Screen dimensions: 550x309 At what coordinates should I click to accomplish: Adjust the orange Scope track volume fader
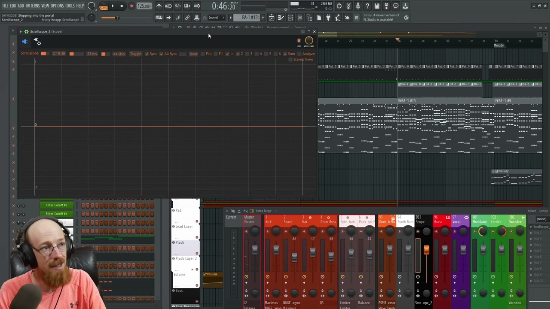click(426, 249)
